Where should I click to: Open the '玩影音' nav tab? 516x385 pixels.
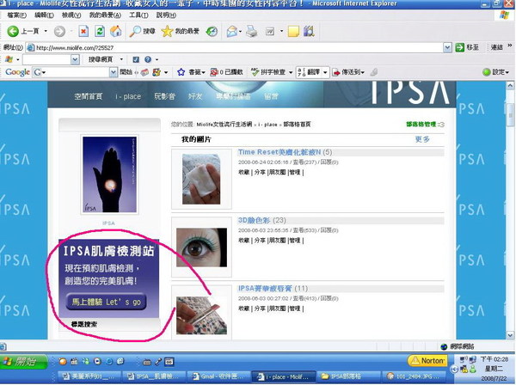pos(164,96)
